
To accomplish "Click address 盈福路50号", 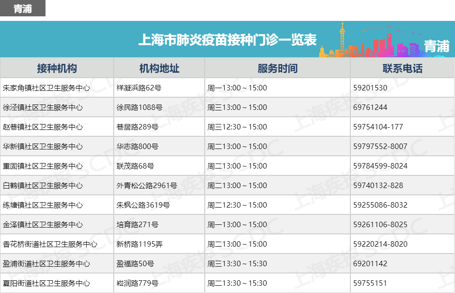I will pos(135,264).
